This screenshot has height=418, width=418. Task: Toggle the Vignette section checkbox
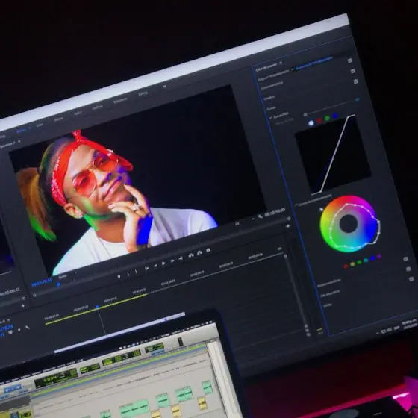411,279
